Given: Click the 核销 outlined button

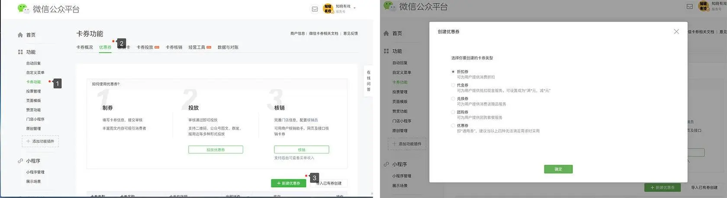Looking at the screenshot, I should coord(302,150).
